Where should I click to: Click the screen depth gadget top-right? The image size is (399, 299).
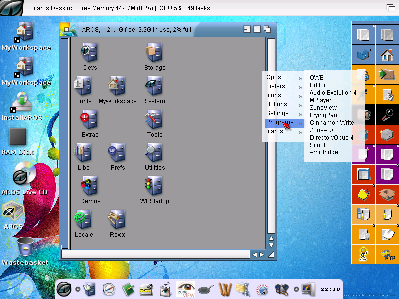click(391, 8)
